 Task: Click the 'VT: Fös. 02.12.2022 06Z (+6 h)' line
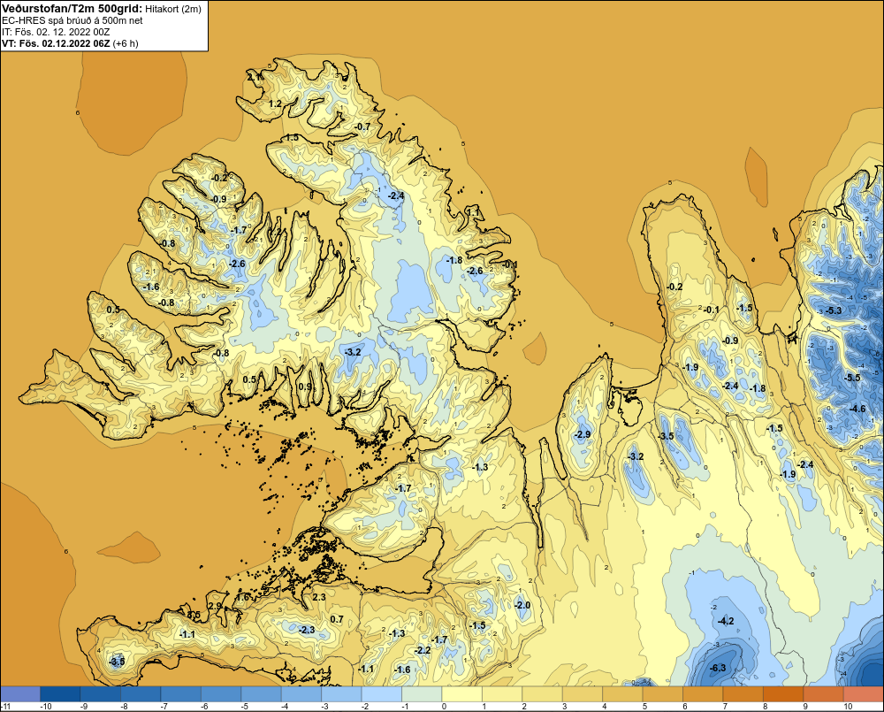point(70,42)
